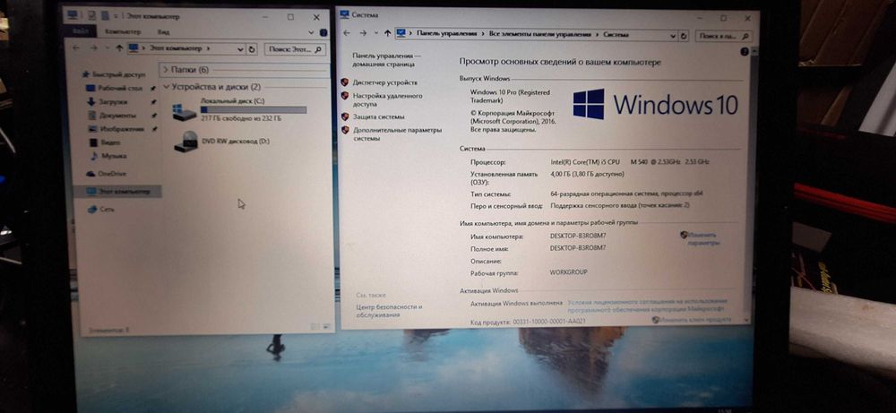
Task: Open Видео in navigation pane
Action: 110,142
